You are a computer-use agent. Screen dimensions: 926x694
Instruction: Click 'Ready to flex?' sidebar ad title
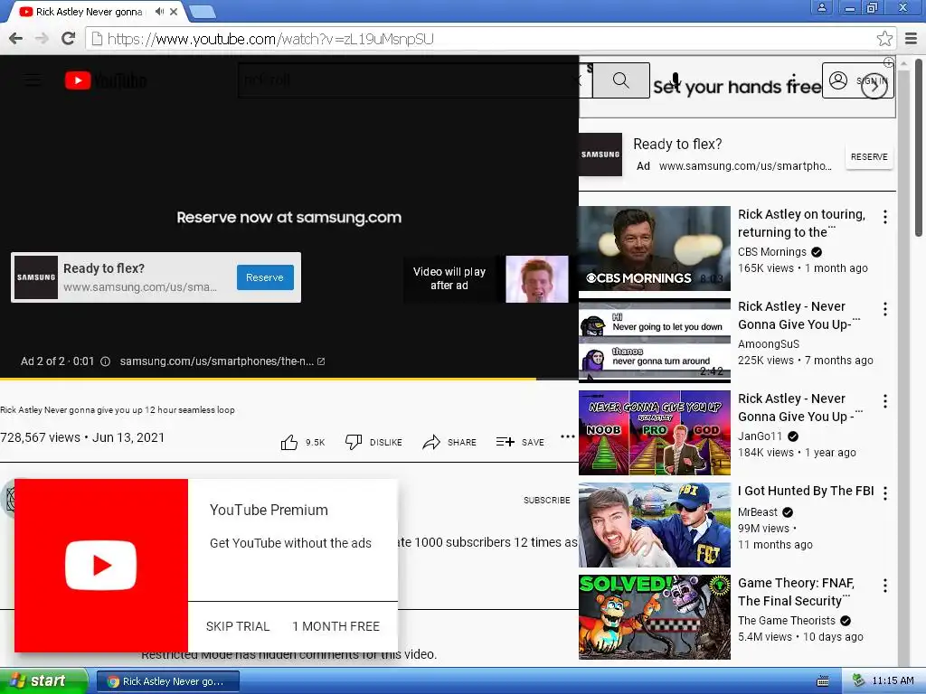677,144
